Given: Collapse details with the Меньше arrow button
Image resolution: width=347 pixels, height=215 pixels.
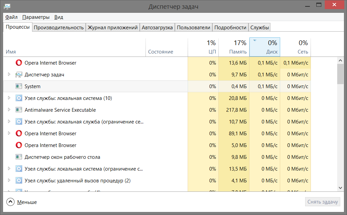Looking at the screenshot, I should click(10, 202).
